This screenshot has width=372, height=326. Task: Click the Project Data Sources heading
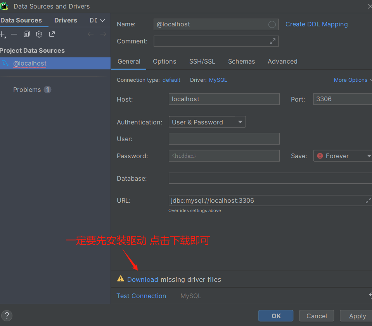pos(32,50)
